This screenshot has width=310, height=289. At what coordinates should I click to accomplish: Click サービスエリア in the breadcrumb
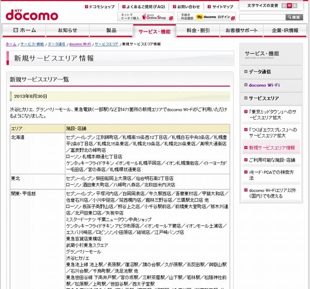coord(107,44)
